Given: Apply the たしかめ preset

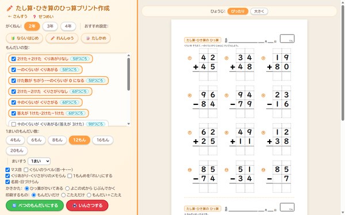Looking at the screenshot, I should click(x=95, y=38).
